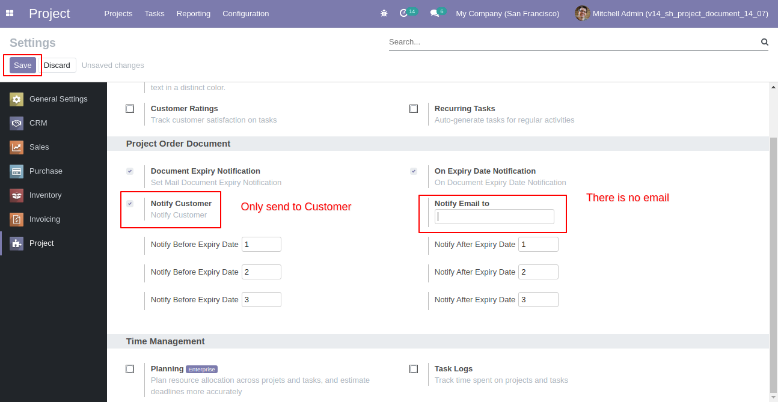Open General Settings in sidebar
This screenshot has width=778, height=402.
54,99
